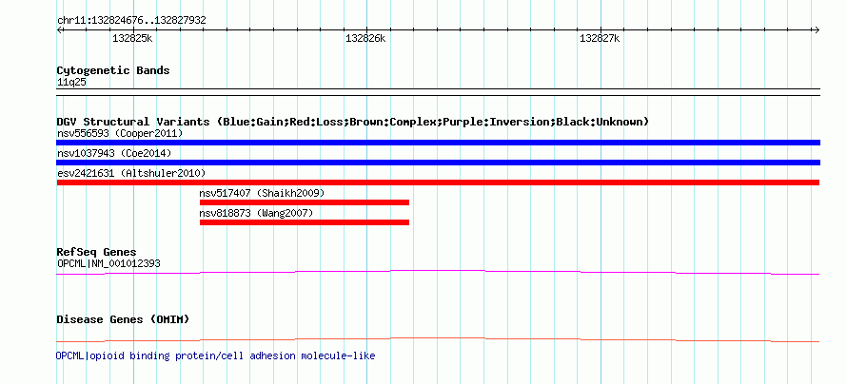Open the nsv818873 (Wang2007) label
The image size is (847, 384).
pyautogui.click(x=256, y=213)
